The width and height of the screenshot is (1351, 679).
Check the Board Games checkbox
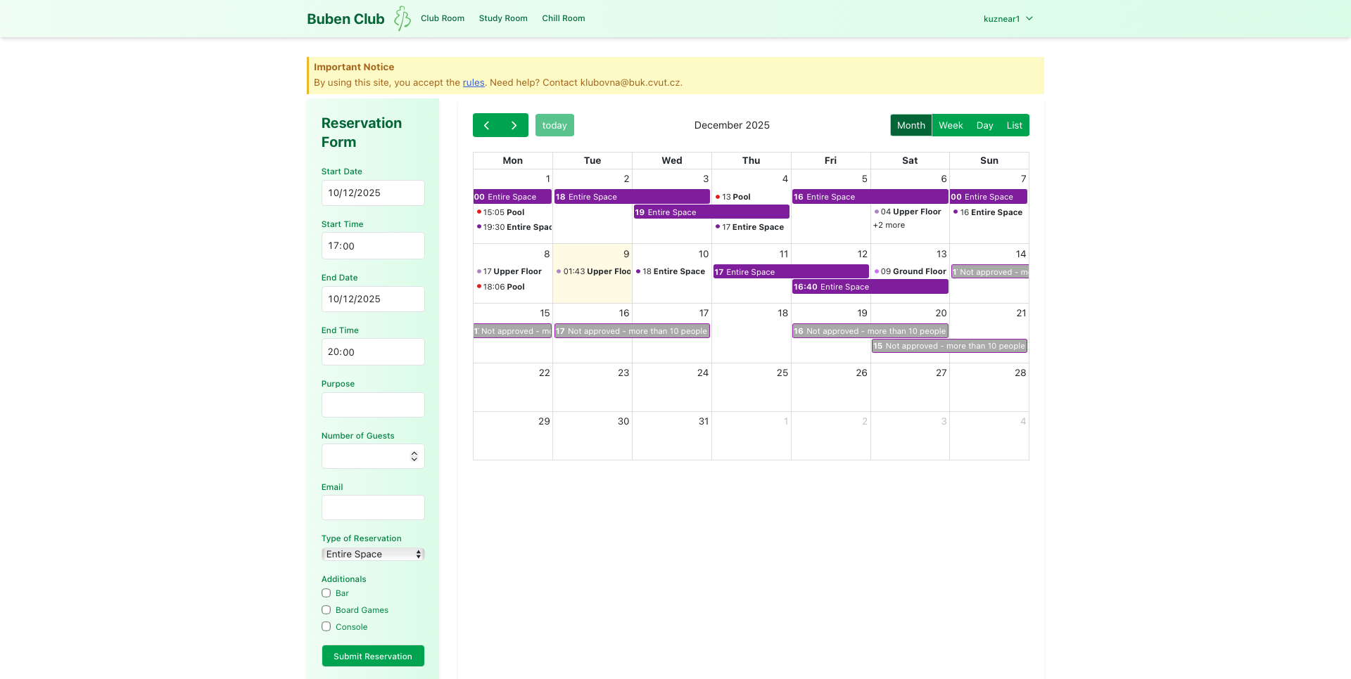tap(326, 609)
